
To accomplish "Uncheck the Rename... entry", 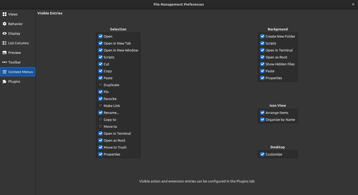I will click(100, 113).
